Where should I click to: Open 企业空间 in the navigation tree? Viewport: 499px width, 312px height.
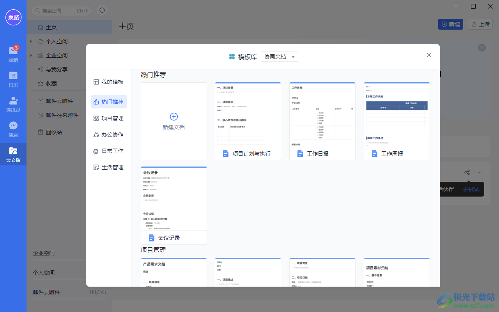point(57,55)
